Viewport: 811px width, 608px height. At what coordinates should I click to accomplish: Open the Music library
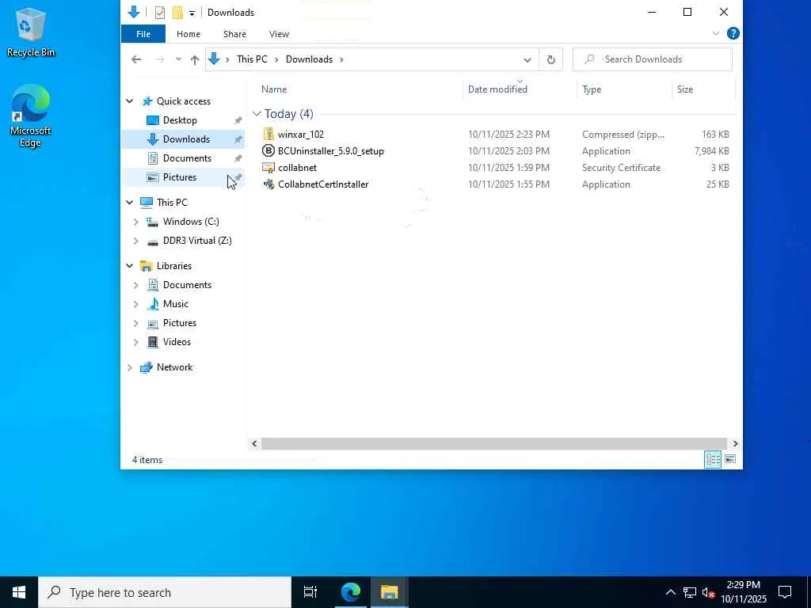(175, 304)
